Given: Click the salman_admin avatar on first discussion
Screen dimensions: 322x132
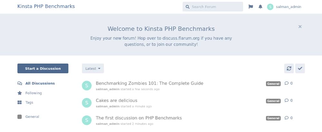Looking at the screenshot, I should (87, 85).
